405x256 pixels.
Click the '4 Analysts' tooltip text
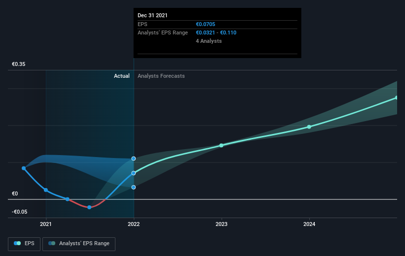click(x=209, y=41)
